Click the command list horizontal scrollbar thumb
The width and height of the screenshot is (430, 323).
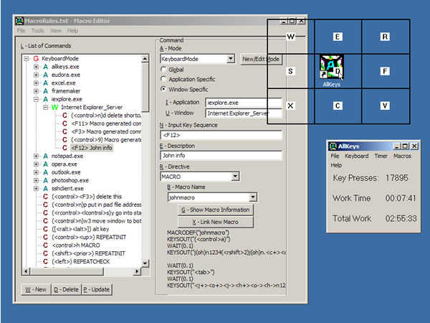point(67,271)
